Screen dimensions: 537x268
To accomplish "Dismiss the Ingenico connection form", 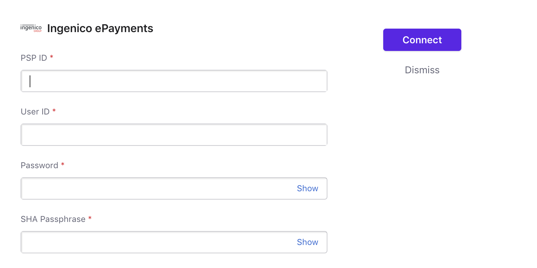I will (422, 70).
